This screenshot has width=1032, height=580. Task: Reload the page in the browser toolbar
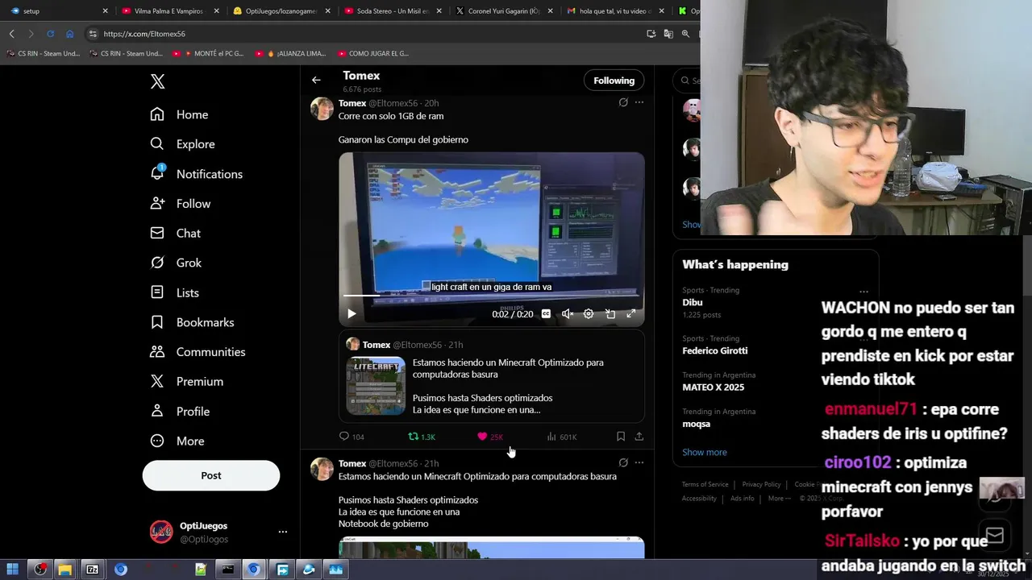[50, 34]
